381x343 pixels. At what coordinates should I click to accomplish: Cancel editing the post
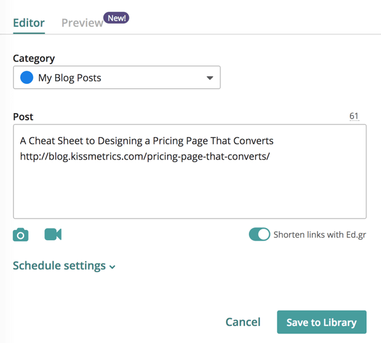point(243,322)
